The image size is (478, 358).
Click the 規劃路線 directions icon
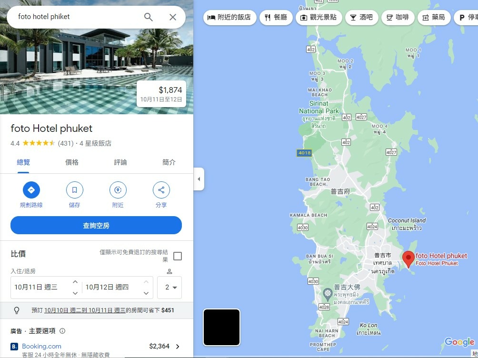click(x=31, y=190)
